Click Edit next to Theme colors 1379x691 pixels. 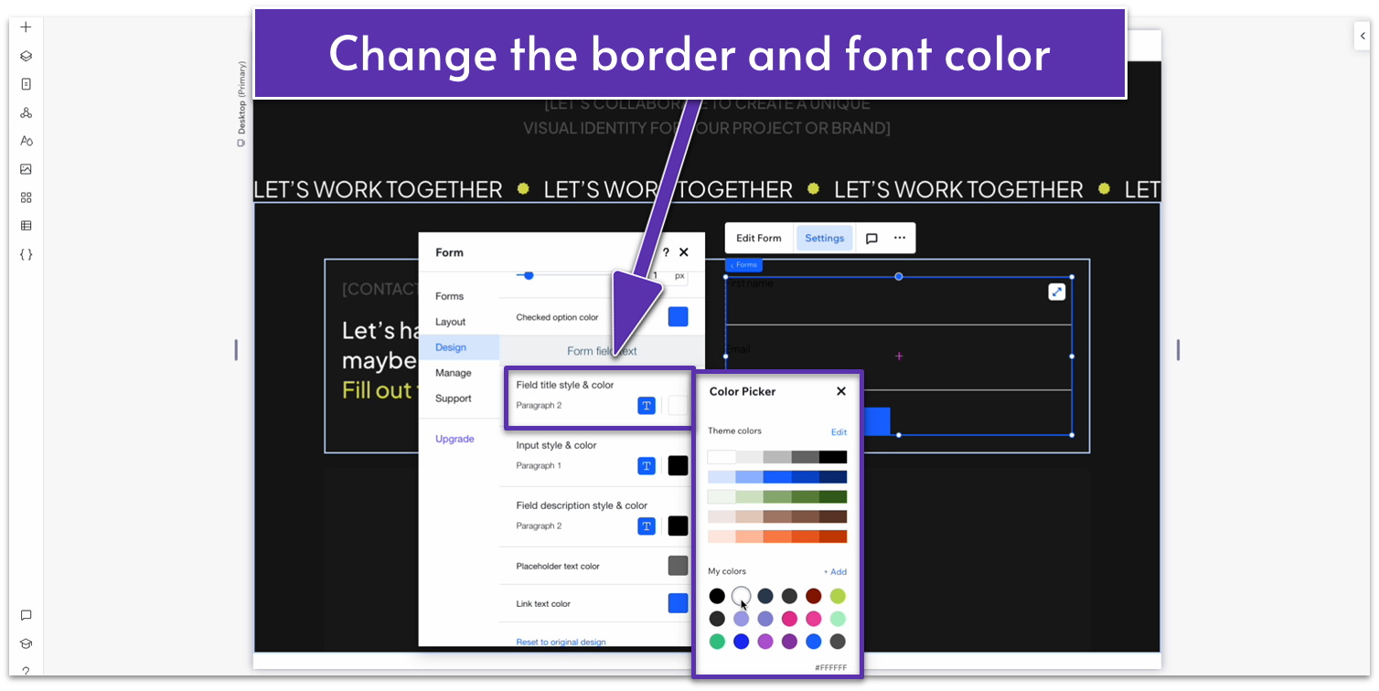pos(839,432)
